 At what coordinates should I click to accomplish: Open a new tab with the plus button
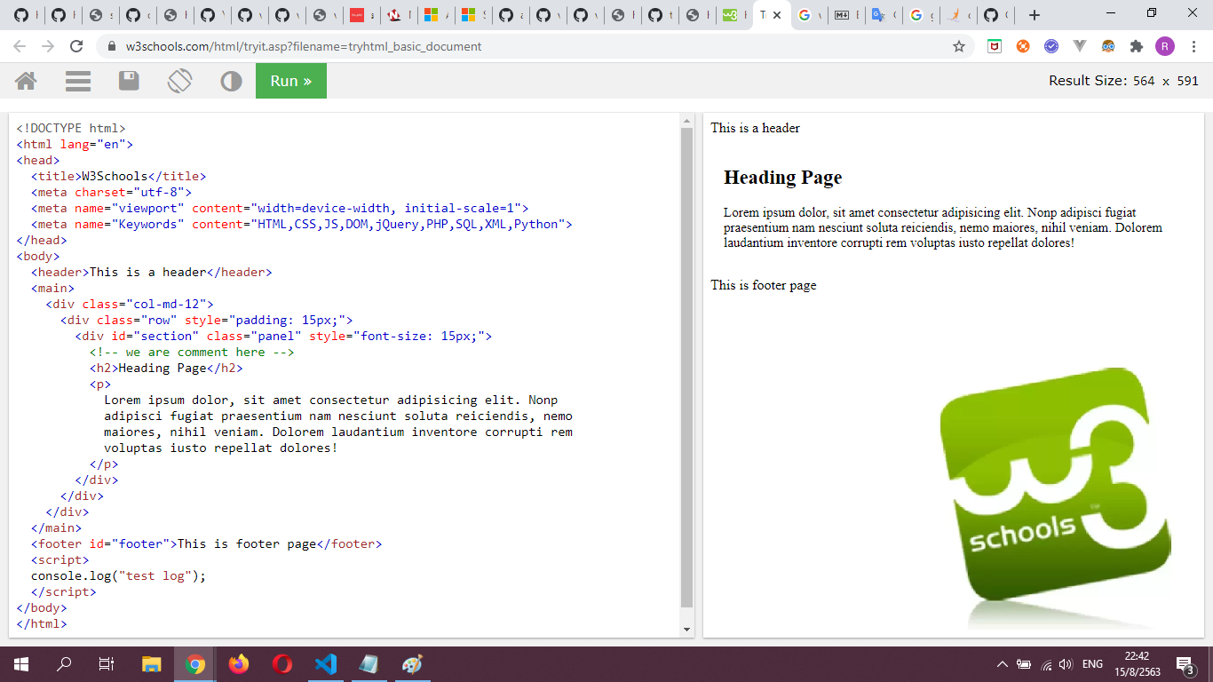point(1034,15)
